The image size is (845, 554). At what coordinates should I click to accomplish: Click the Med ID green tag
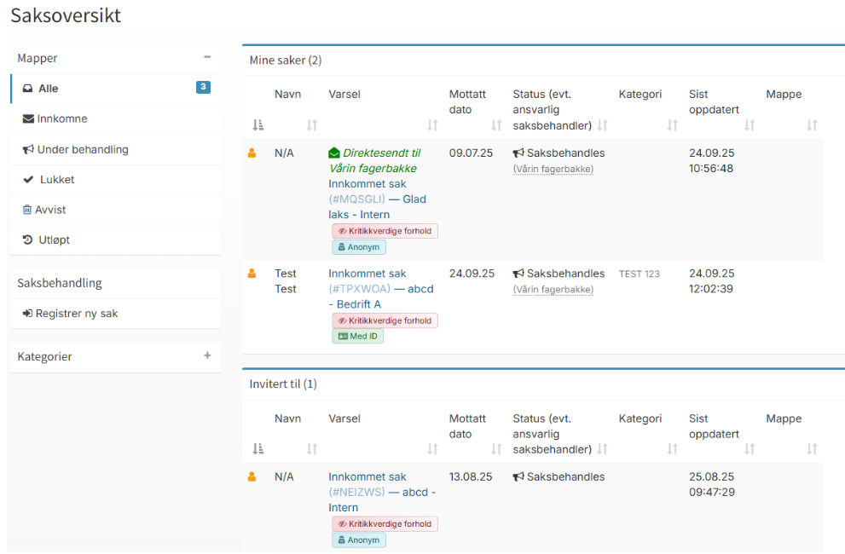358,337
